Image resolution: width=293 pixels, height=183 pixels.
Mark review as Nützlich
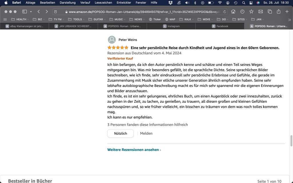[120, 134]
